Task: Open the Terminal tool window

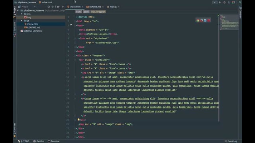Action: 54,141
